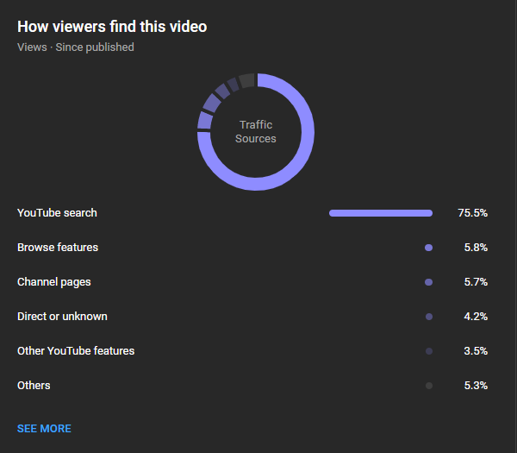Click the 5.3% Others percentage
Viewport: 517px width, 453px height.
(x=476, y=386)
